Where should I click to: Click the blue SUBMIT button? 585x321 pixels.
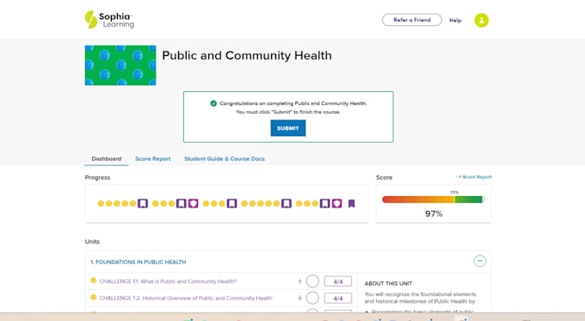click(288, 128)
